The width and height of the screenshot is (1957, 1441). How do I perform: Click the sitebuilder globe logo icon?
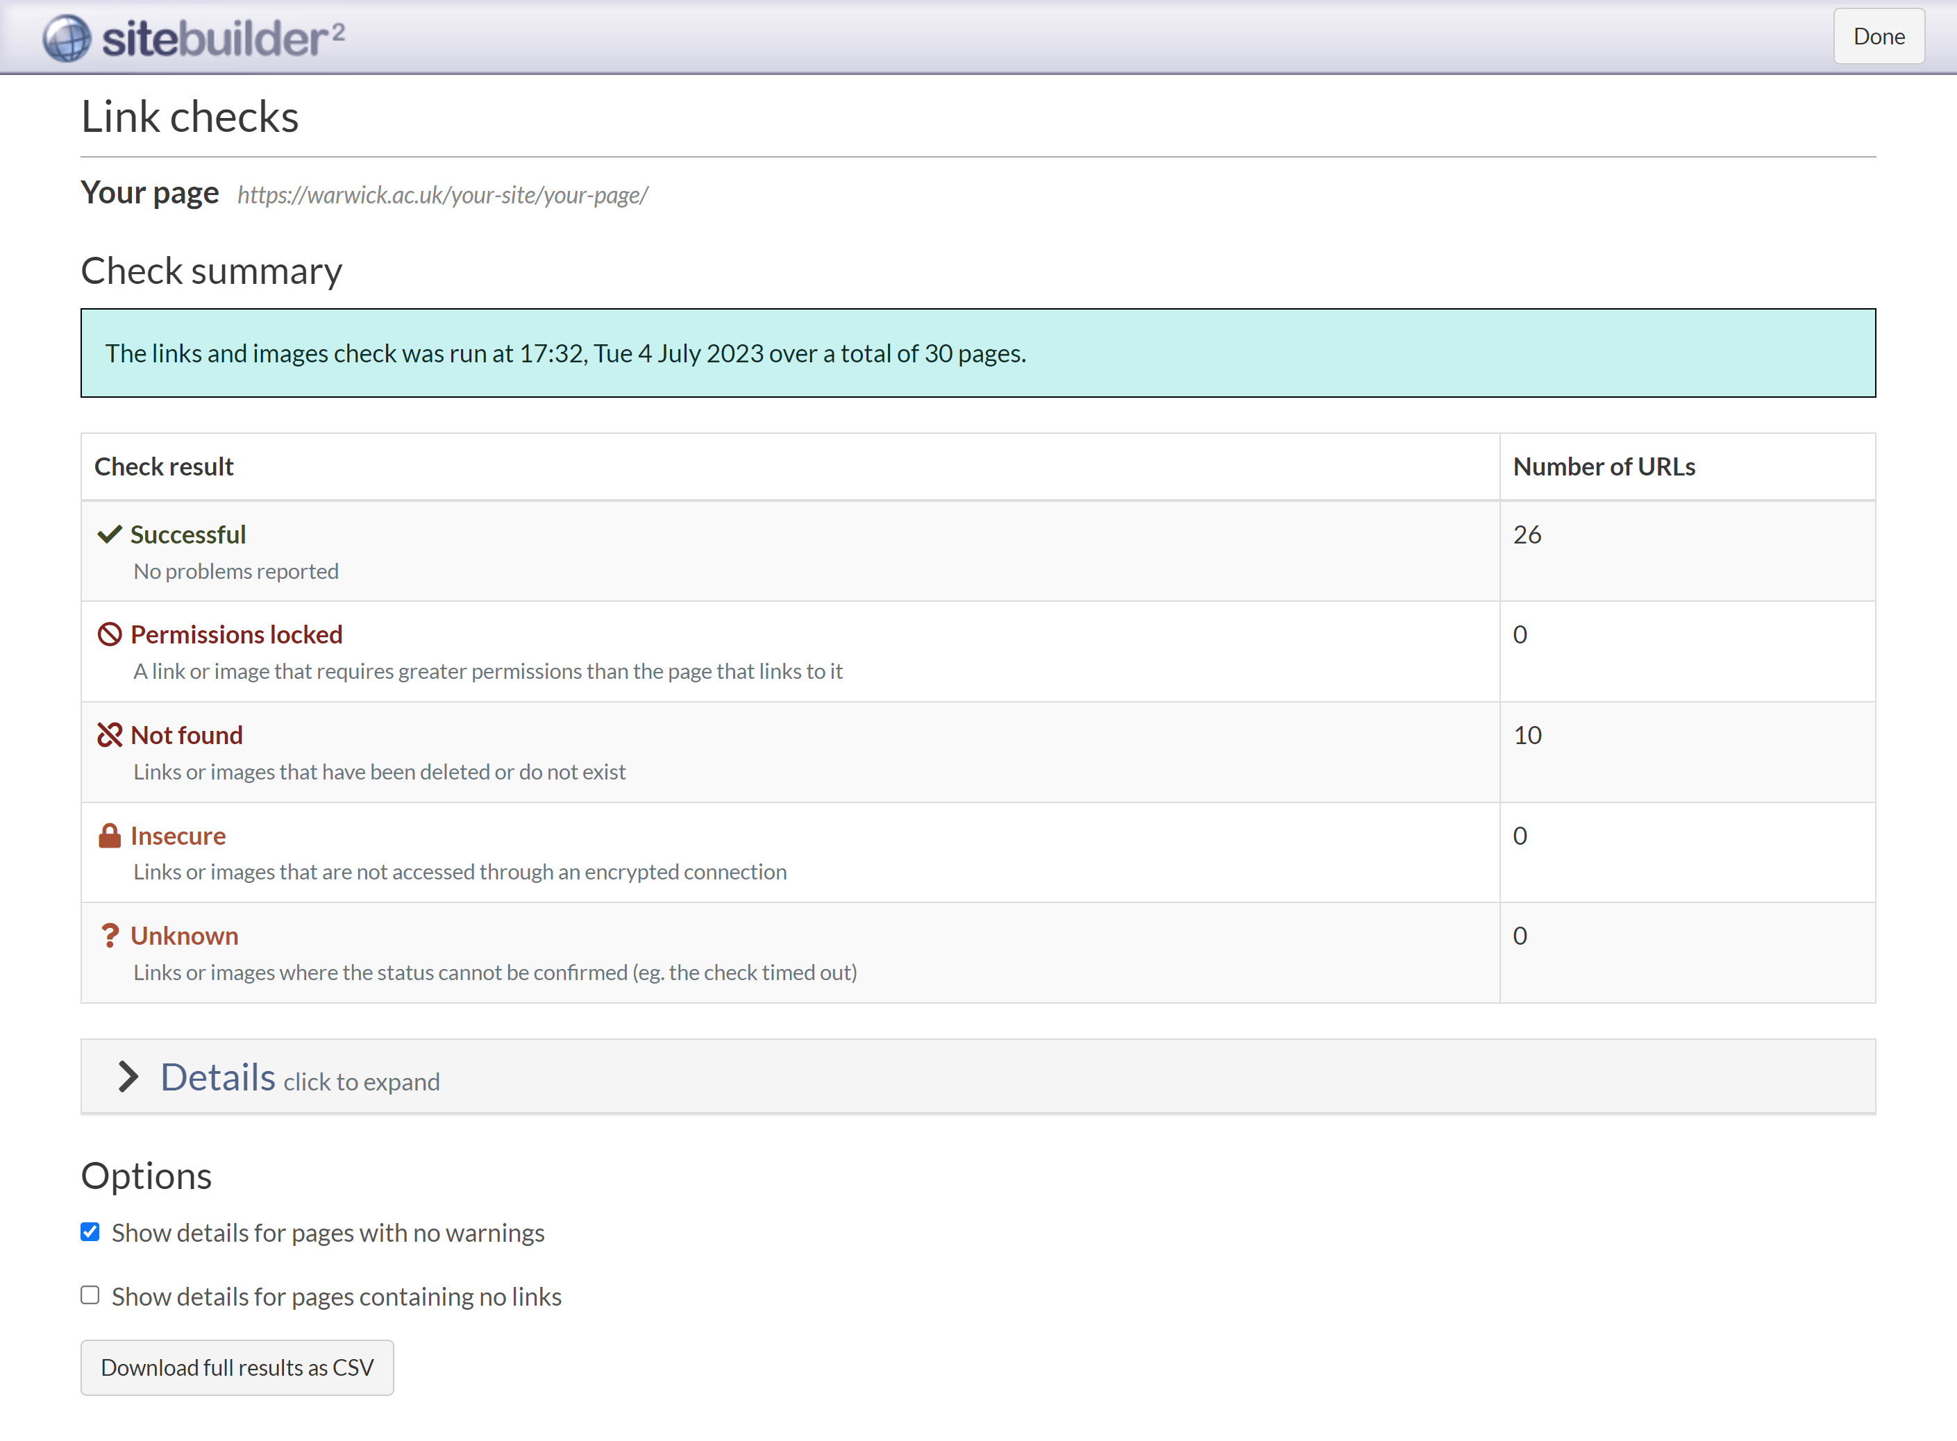tap(67, 38)
